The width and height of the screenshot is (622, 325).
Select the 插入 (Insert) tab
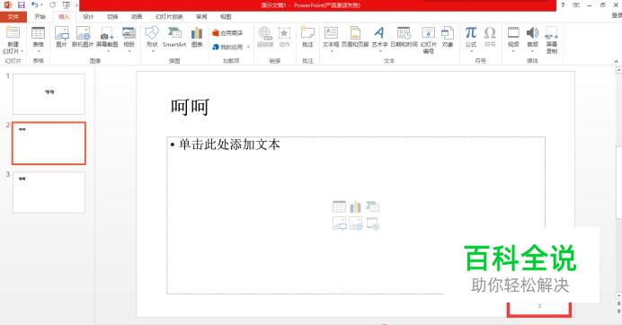pos(64,17)
